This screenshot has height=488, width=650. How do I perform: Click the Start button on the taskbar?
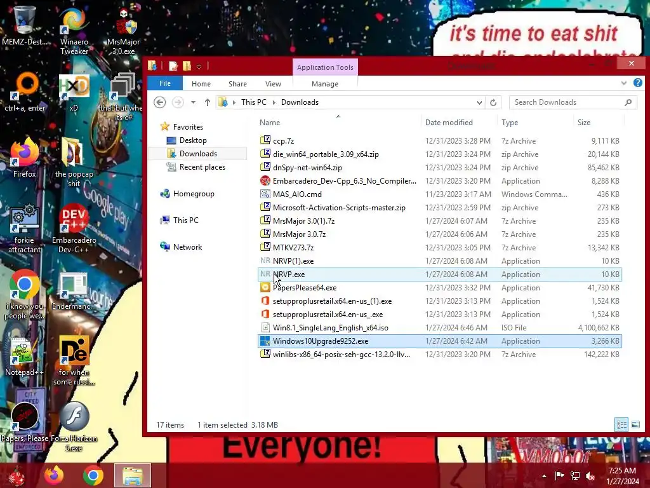point(17,476)
